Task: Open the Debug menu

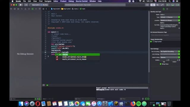Action: 71,1
